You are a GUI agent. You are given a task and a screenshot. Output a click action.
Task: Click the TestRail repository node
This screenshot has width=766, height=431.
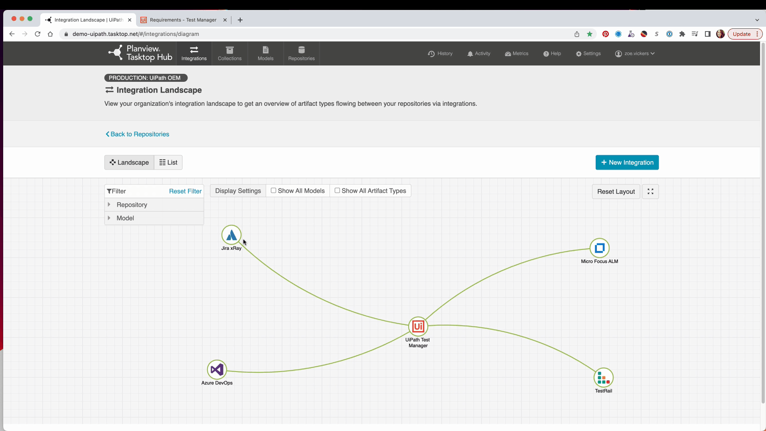pyautogui.click(x=604, y=378)
